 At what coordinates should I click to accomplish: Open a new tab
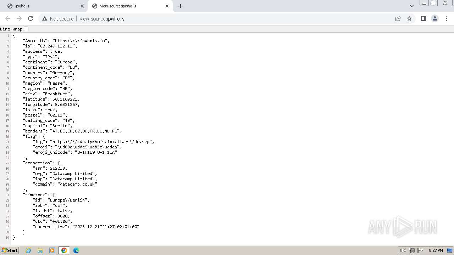point(180,6)
